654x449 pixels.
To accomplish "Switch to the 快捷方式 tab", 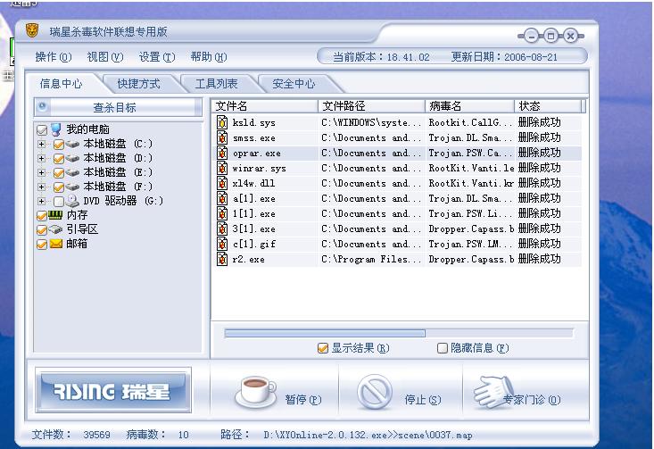I will point(138,84).
